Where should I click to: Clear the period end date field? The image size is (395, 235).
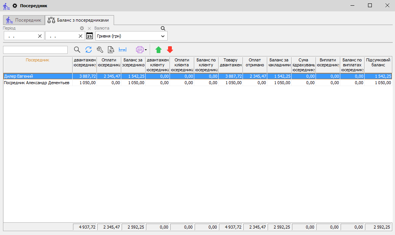(x=81, y=36)
